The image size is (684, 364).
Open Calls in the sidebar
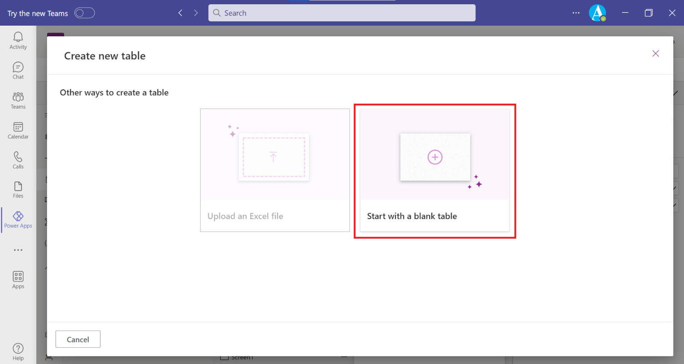click(x=18, y=160)
